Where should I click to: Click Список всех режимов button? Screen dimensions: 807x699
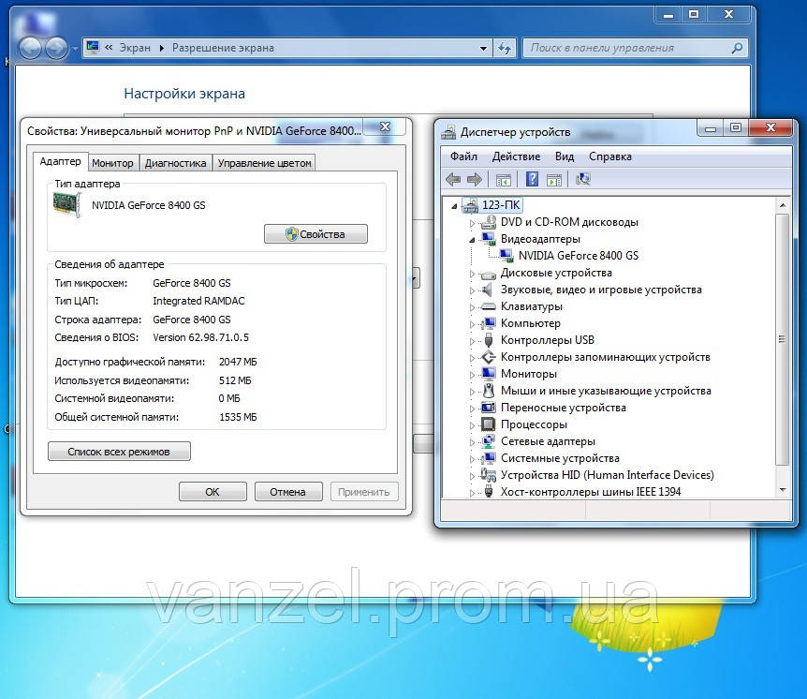point(119,452)
